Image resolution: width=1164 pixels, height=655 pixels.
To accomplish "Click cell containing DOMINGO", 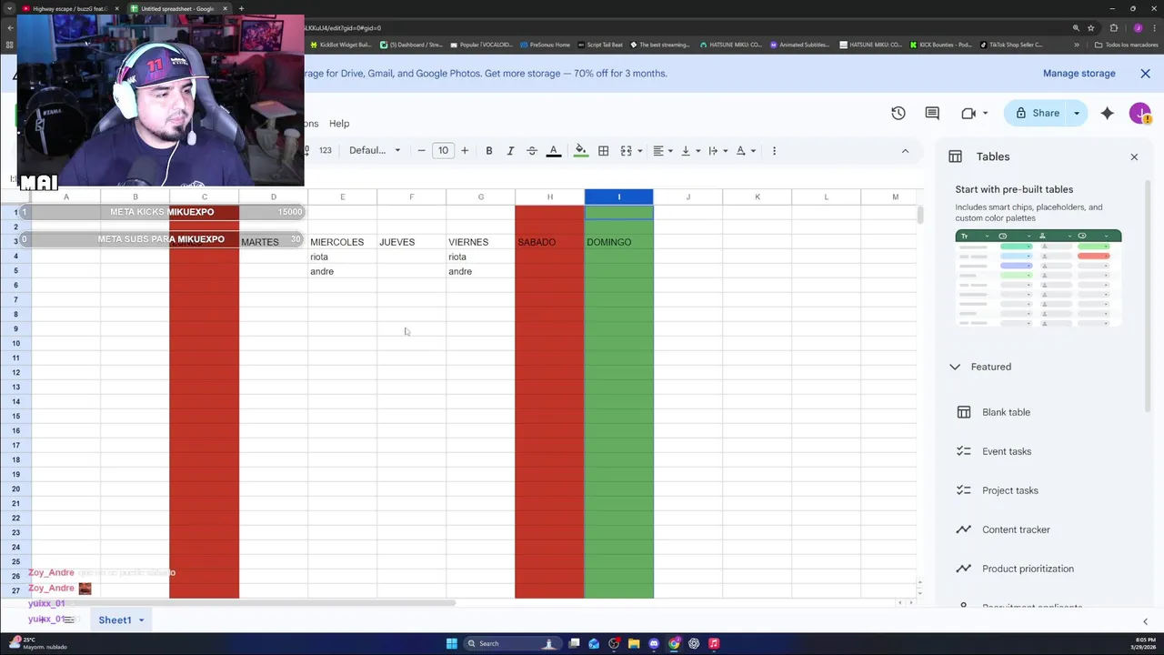I will point(619,242).
